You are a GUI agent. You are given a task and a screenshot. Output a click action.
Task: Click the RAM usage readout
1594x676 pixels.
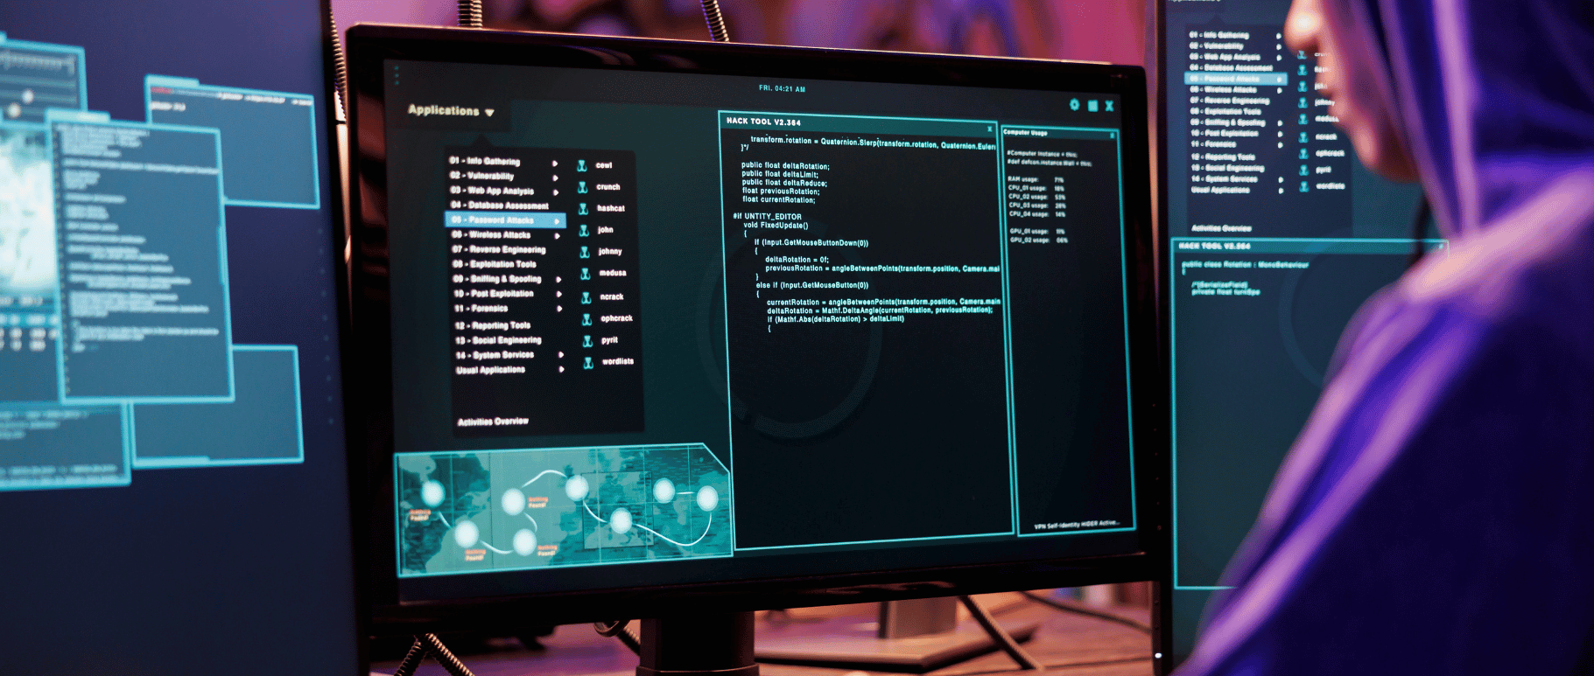tap(1036, 179)
